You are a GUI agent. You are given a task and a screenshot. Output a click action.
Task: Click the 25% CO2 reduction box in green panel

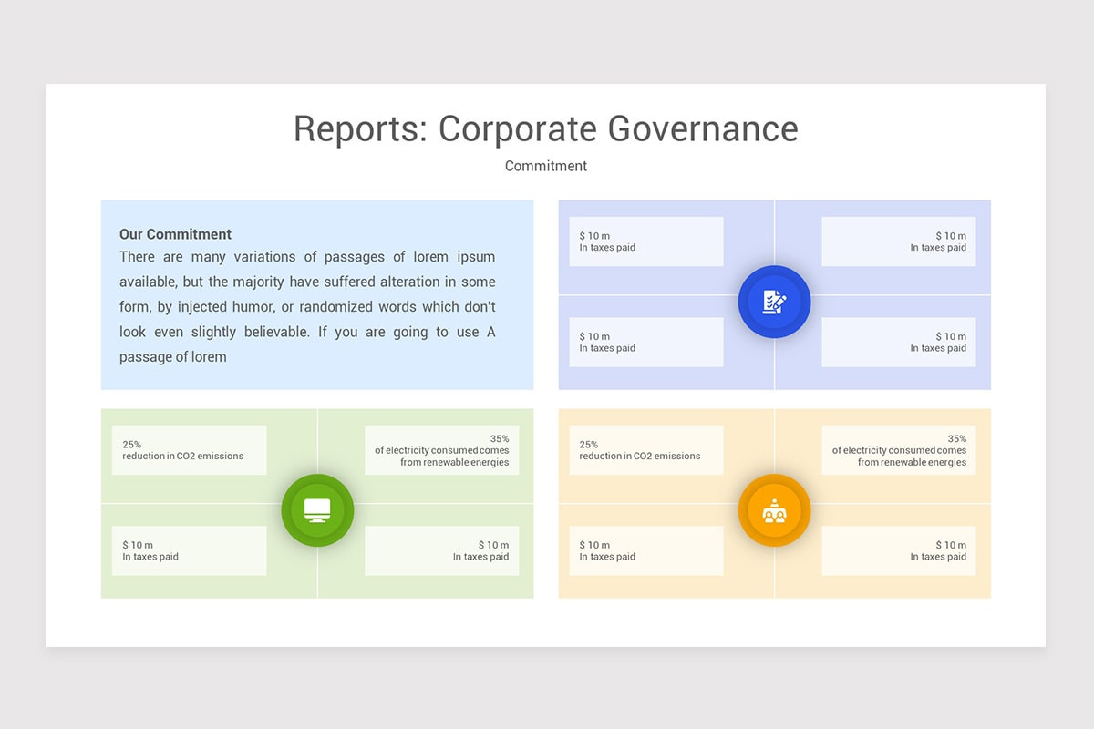189,449
